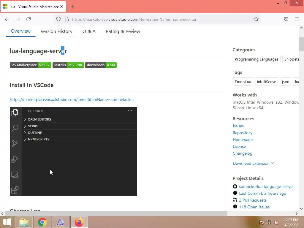Click Last Commit: 2 hours ago
The height and width of the screenshot is (228, 304).
point(262,193)
